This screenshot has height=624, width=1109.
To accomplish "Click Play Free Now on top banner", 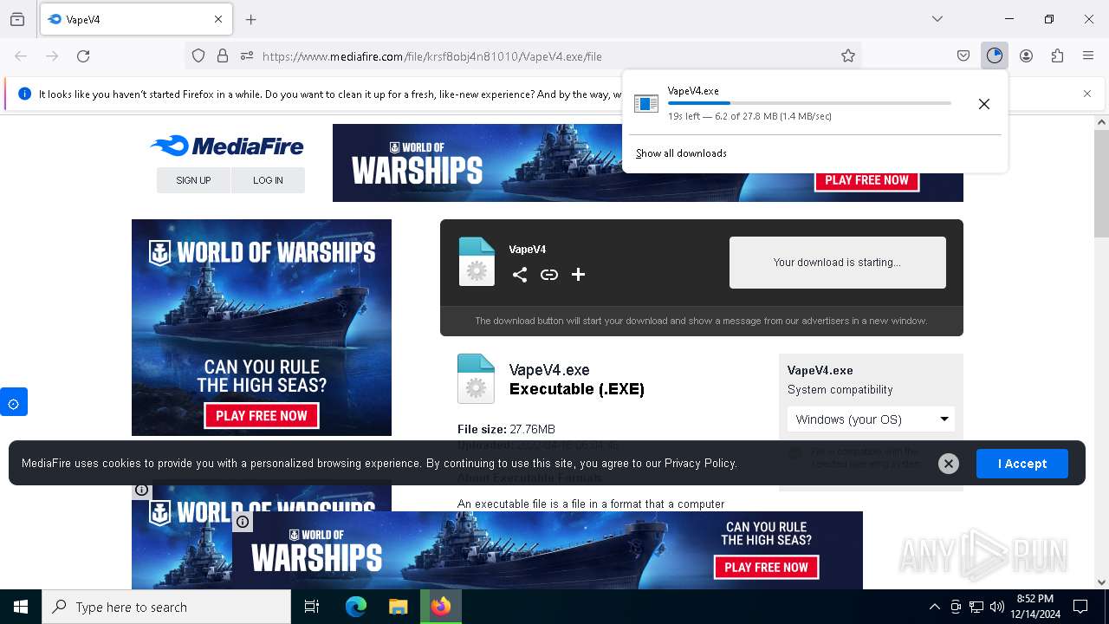I will coord(866,180).
